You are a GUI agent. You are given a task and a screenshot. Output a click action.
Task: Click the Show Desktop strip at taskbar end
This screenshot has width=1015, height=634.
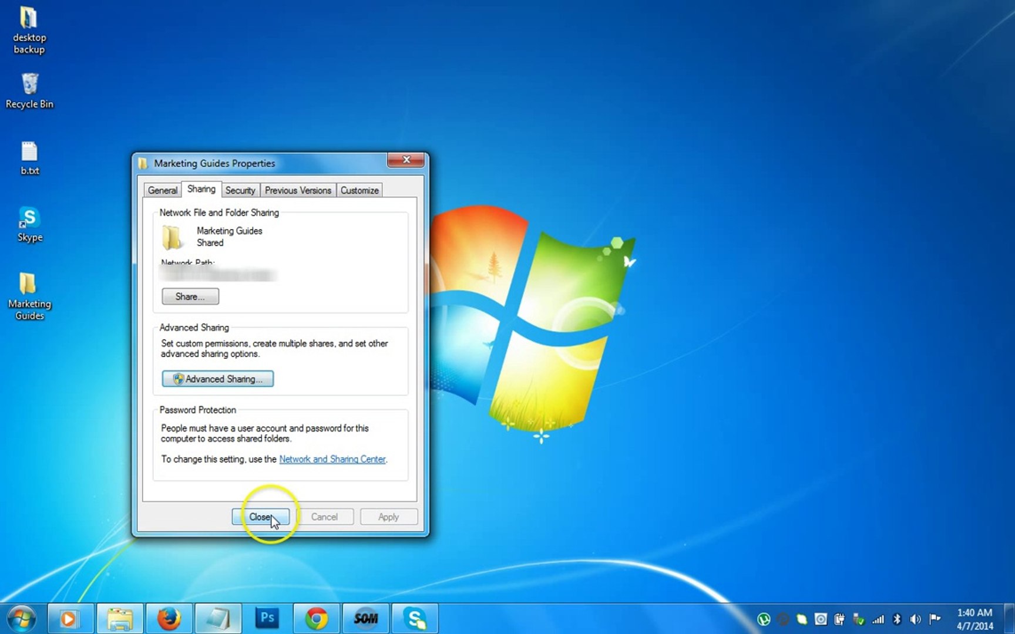1009,619
